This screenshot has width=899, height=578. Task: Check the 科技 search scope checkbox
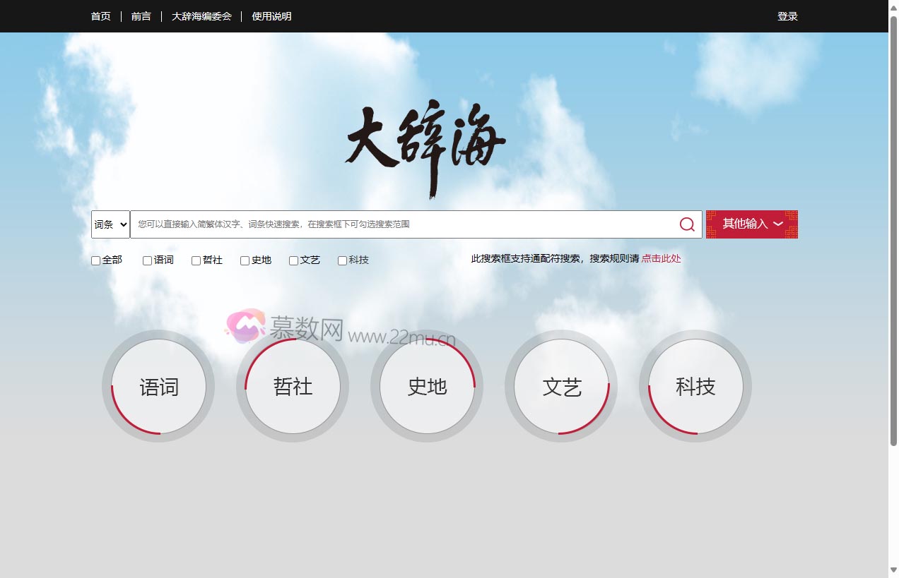pos(342,260)
